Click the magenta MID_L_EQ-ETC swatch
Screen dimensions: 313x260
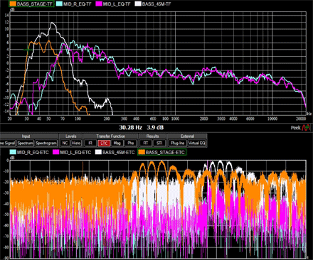[x=55, y=152]
